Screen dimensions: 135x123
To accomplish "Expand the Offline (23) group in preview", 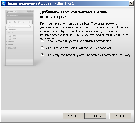I will 11,48.
